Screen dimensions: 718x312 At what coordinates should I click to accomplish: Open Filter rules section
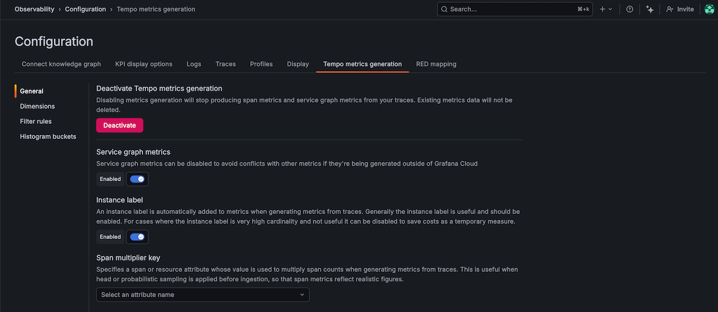point(36,121)
